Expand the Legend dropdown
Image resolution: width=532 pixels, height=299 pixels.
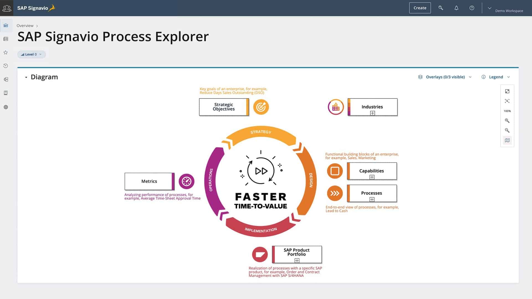[x=496, y=77]
